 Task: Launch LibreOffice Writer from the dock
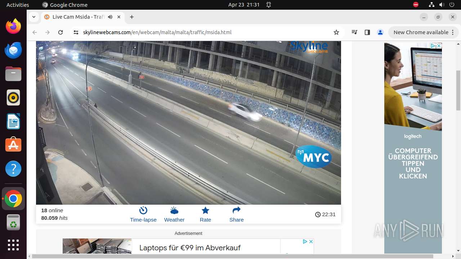pyautogui.click(x=13, y=121)
